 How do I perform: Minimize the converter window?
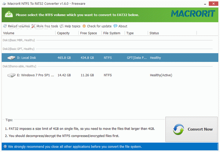(205, 4)
